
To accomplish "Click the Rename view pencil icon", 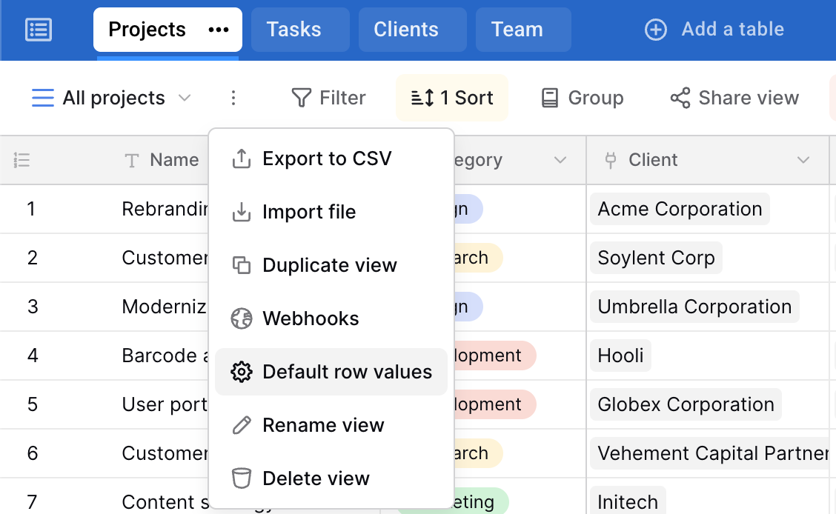I will click(242, 425).
